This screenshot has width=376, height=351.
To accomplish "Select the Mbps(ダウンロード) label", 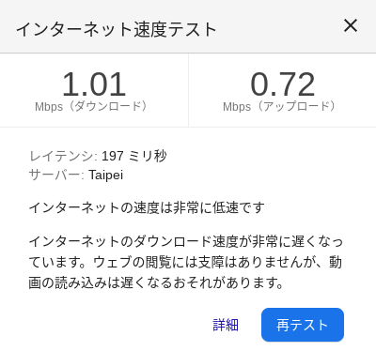I will coord(91,106).
